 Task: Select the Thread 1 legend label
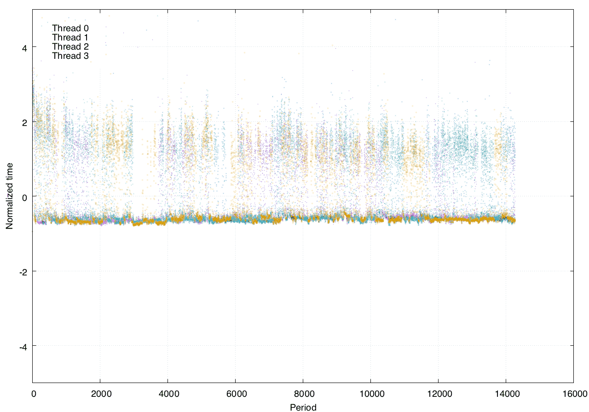70,37
